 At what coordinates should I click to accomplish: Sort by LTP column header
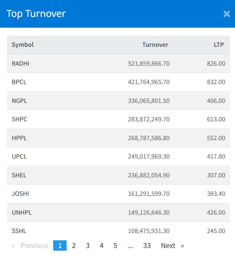[x=219, y=45]
